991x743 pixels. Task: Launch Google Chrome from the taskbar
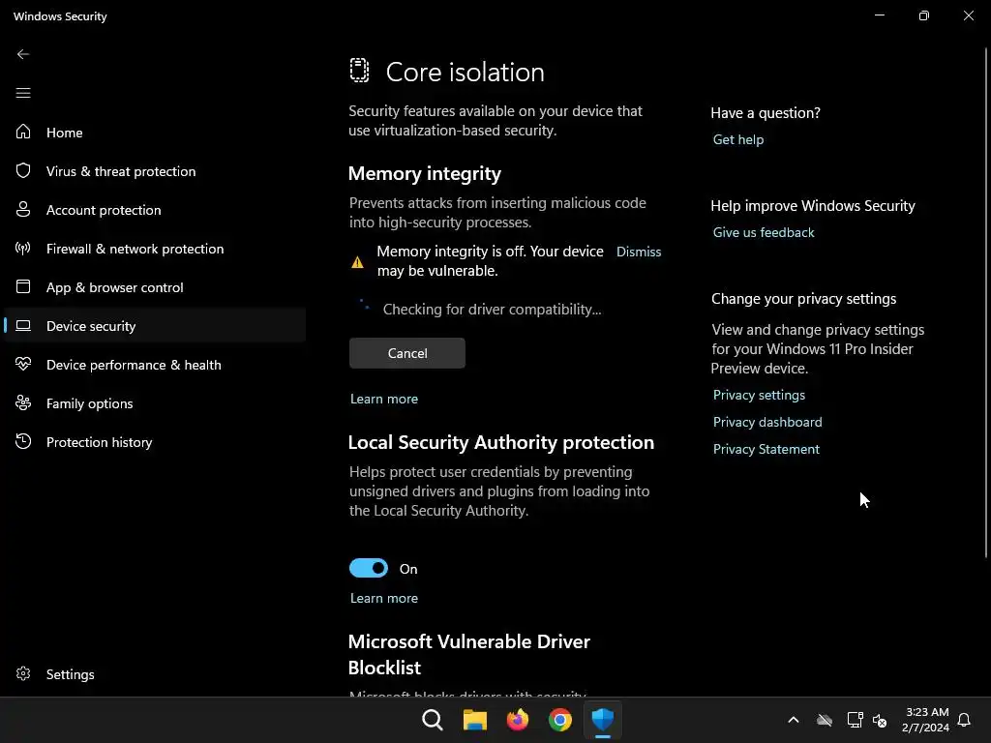560,720
